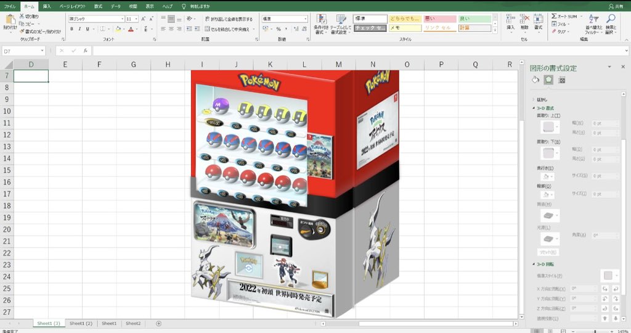This screenshot has width=631, height=333.
Task: Decrease font size with small A
Action: [152, 19]
